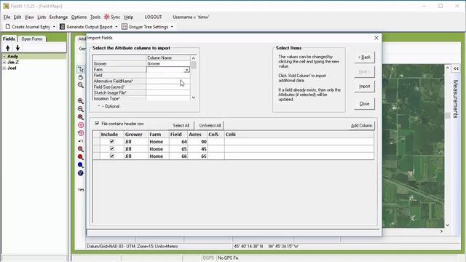The height and width of the screenshot is (262, 466).
Task: Click the Sync starburst icon
Action: tap(106, 17)
